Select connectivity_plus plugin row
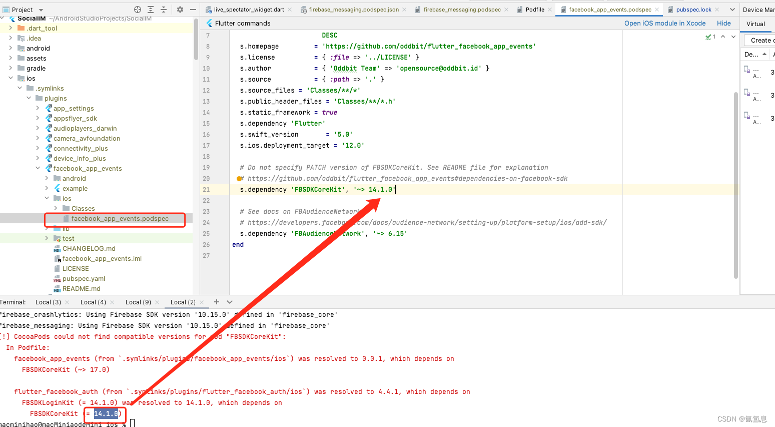The image size is (775, 427). pyautogui.click(x=81, y=149)
